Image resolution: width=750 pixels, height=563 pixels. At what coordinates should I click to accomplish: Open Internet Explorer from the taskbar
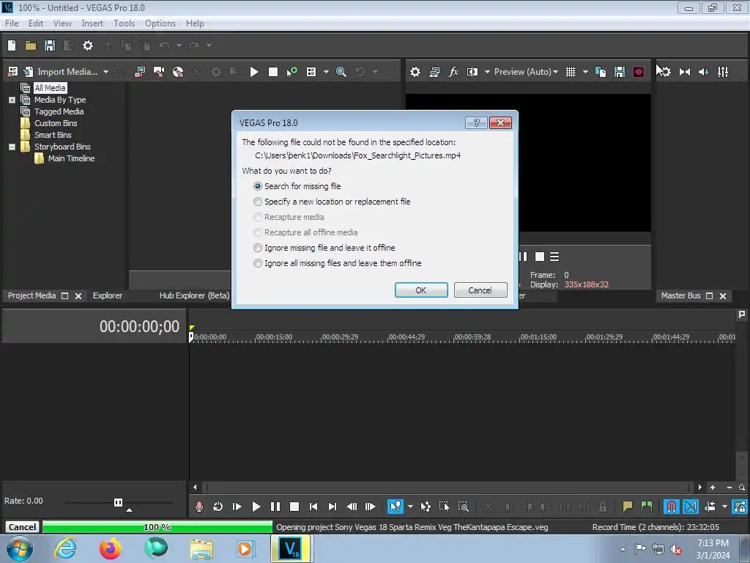[65, 548]
